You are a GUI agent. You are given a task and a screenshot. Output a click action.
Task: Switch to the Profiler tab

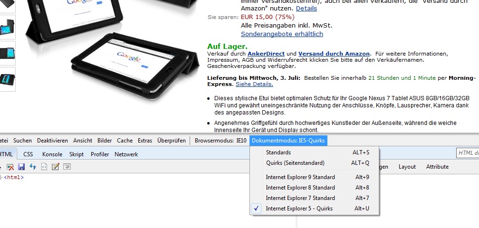click(100, 154)
